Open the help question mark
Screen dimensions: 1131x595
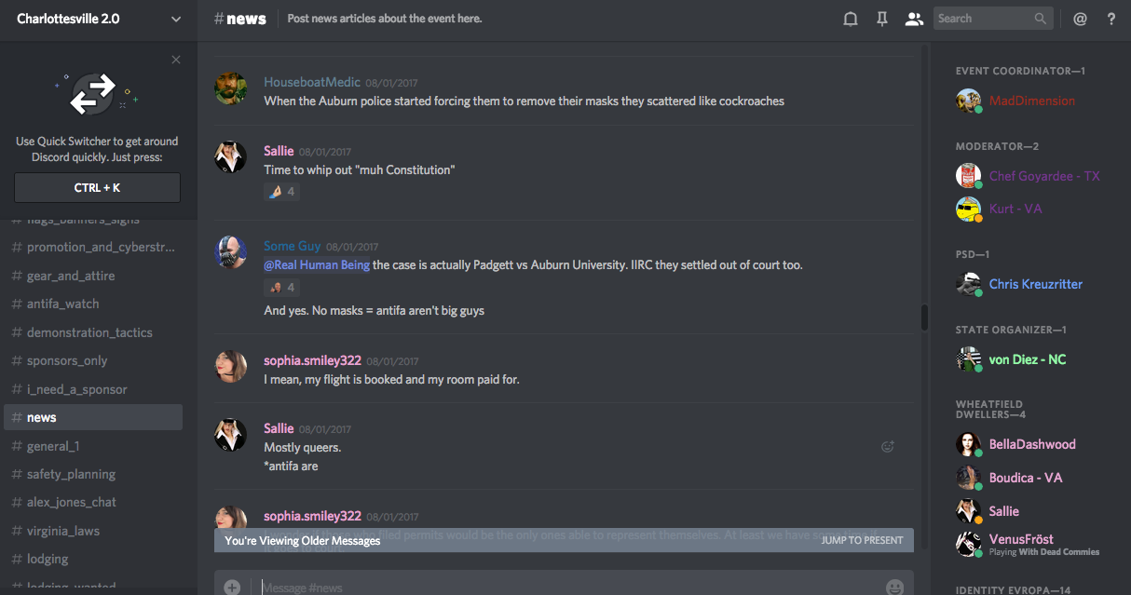(1111, 19)
